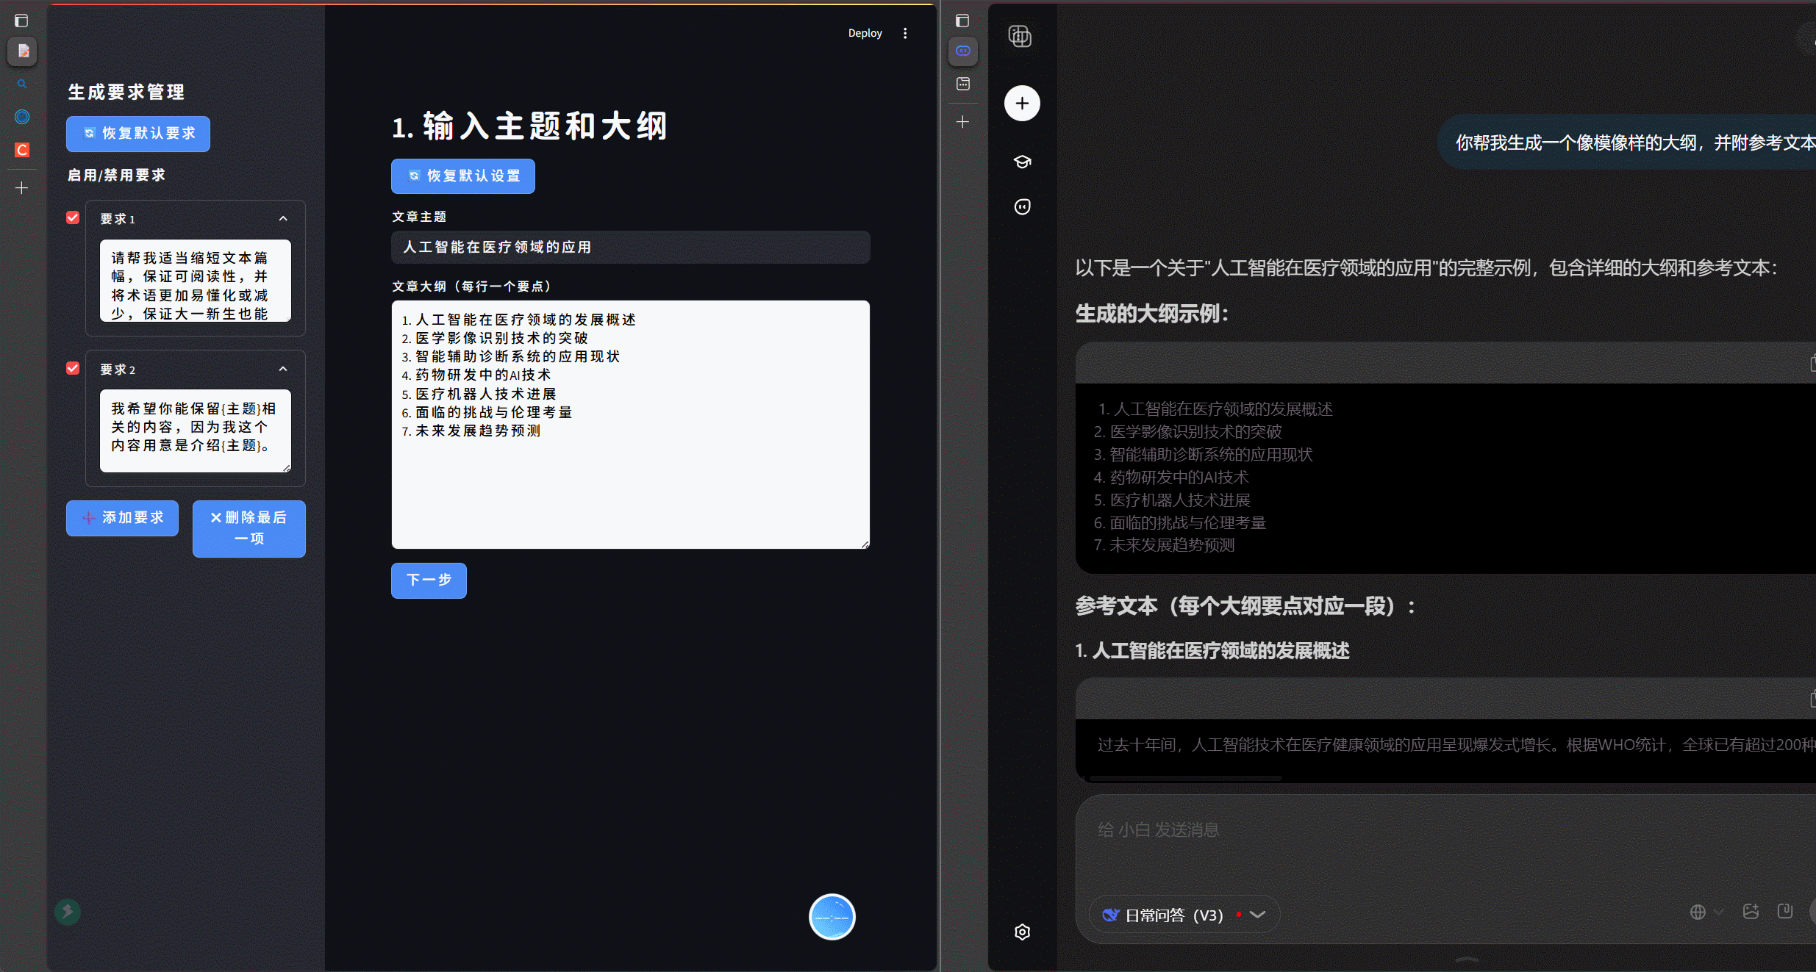
Task: Open the three-dot menu beside Deploy
Action: [905, 33]
